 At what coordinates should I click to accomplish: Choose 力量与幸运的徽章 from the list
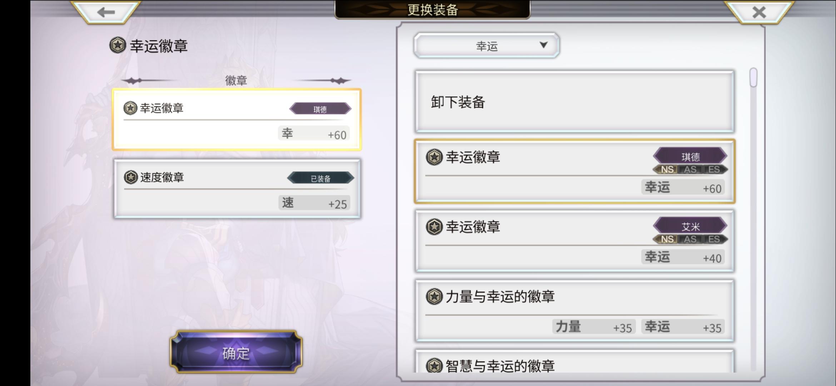[574, 311]
